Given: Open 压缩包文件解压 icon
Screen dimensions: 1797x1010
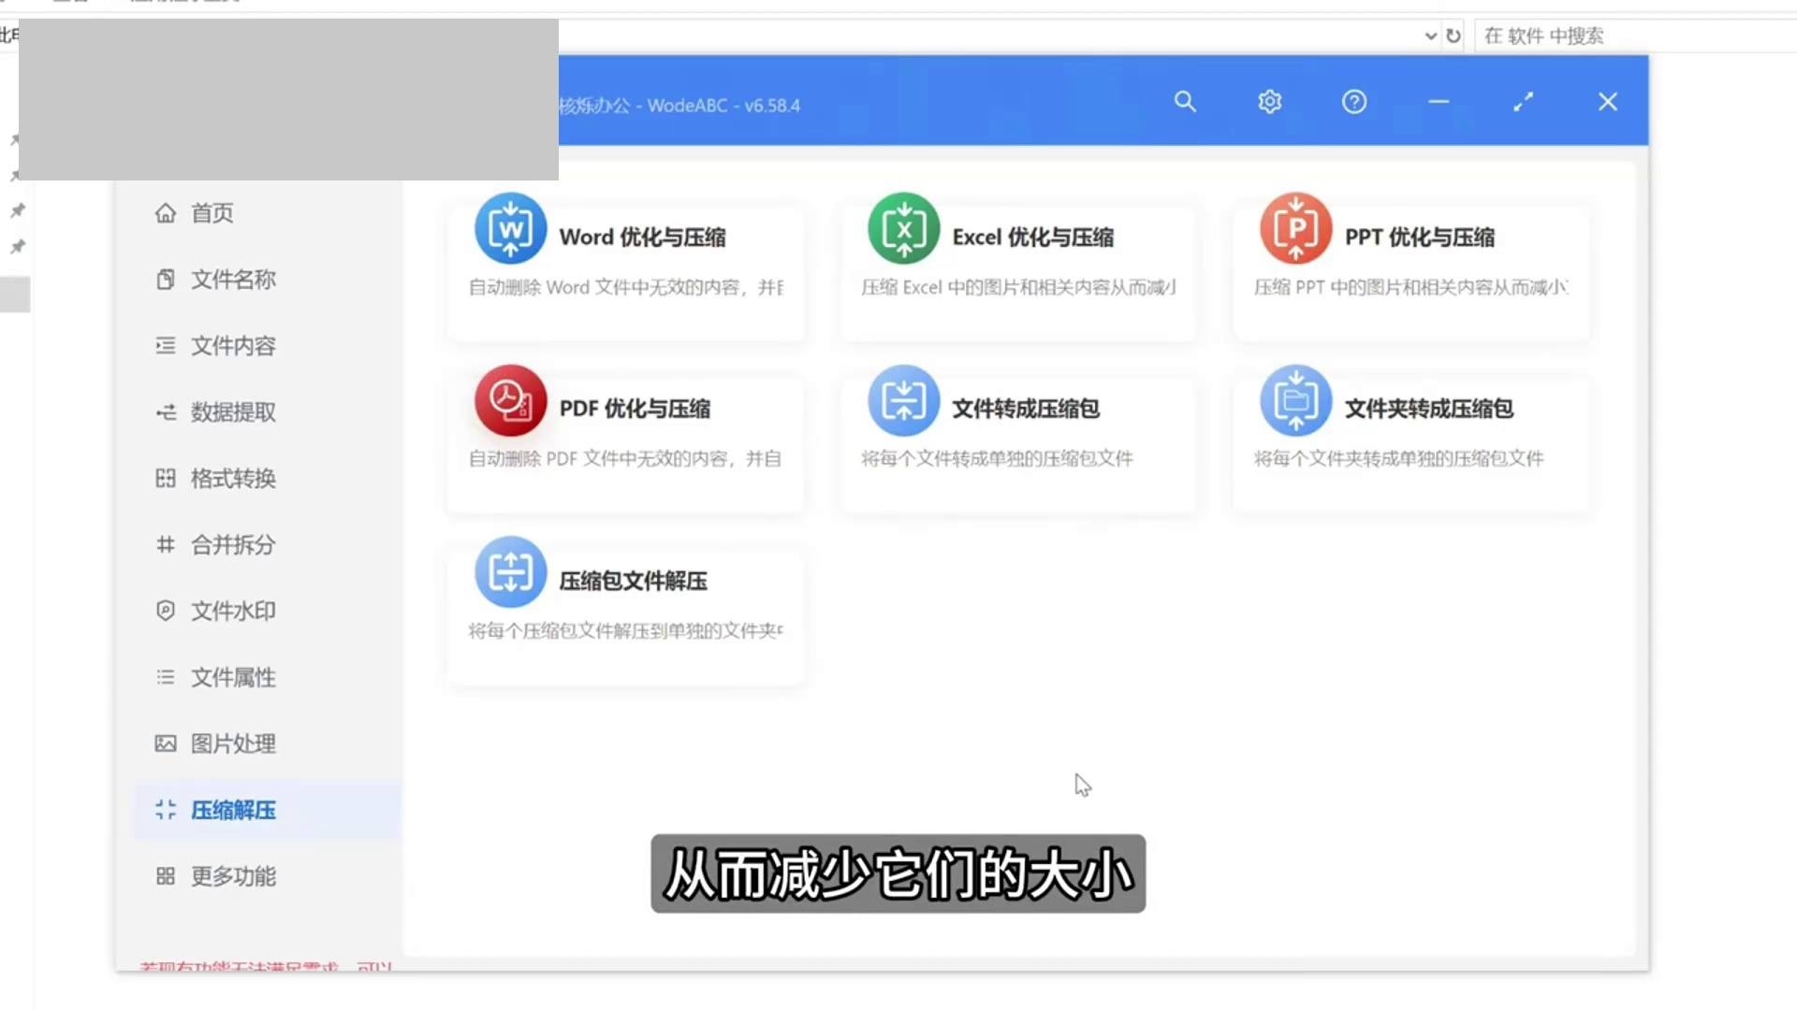Looking at the screenshot, I should point(510,572).
